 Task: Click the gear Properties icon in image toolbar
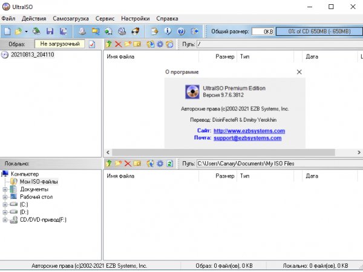point(160,44)
